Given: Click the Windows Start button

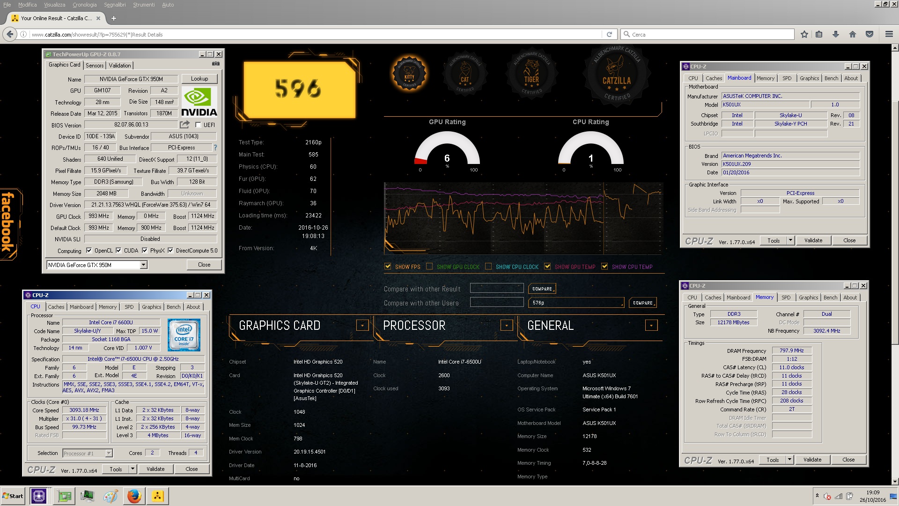Looking at the screenshot, I should [x=13, y=496].
